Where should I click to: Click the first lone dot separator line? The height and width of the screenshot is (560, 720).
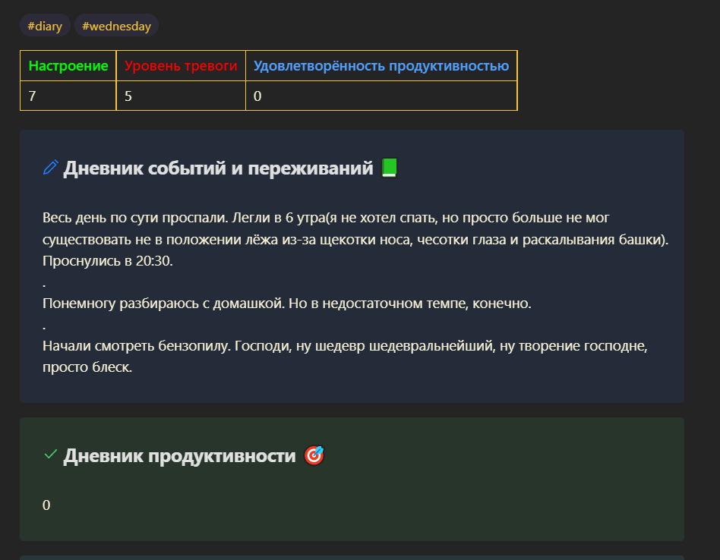(44, 284)
